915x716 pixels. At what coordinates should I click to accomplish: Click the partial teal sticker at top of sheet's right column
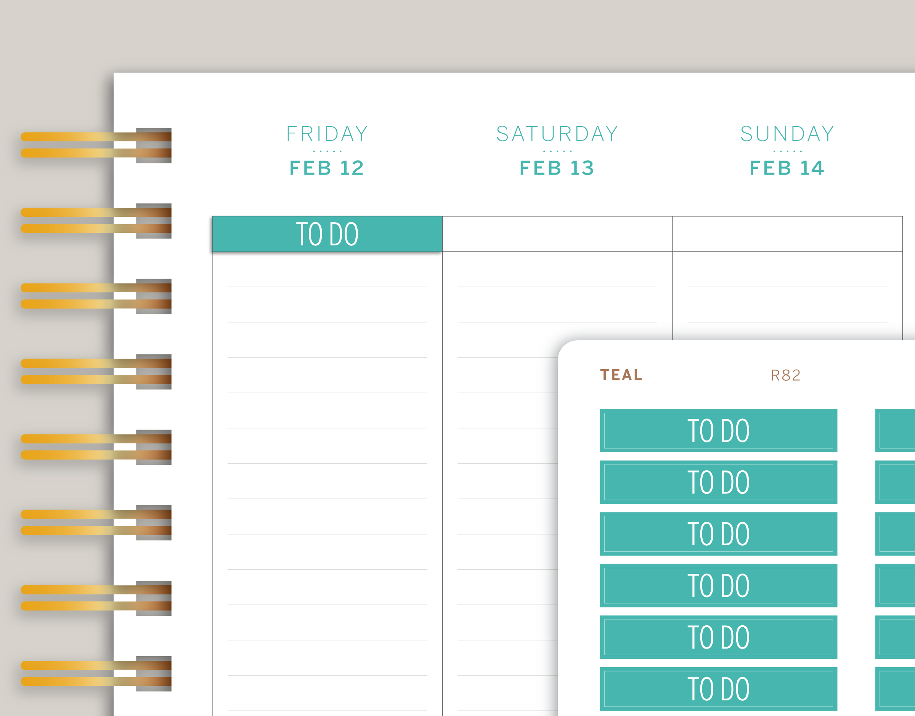click(895, 431)
